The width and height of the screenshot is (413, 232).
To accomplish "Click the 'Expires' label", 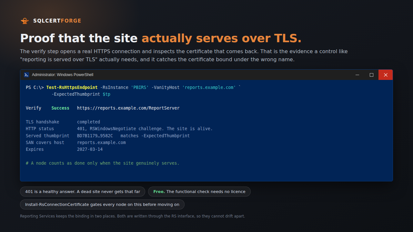I will click(35, 150).
